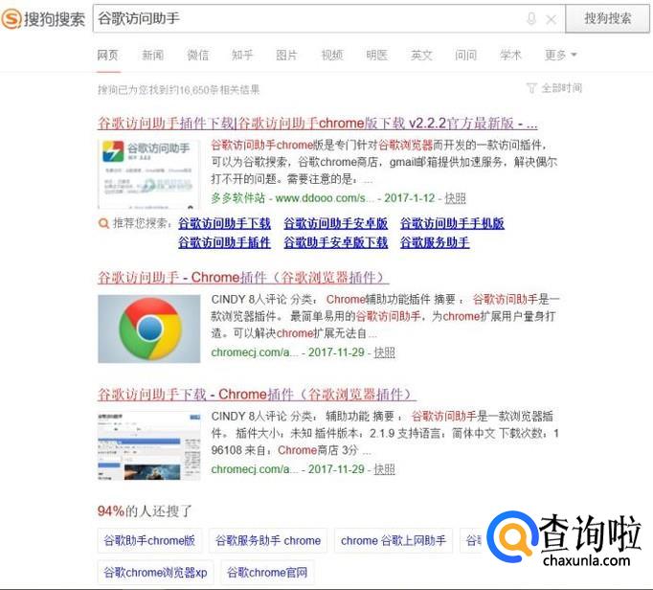Open the 谷歌访问助手插件下载 v2.2.2 result title
The image size is (653, 590).
[317, 124]
